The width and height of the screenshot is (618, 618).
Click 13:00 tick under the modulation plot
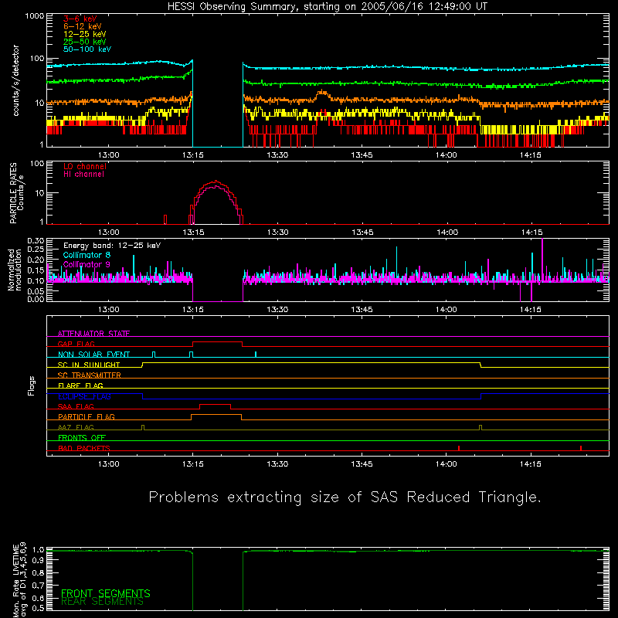(108, 310)
